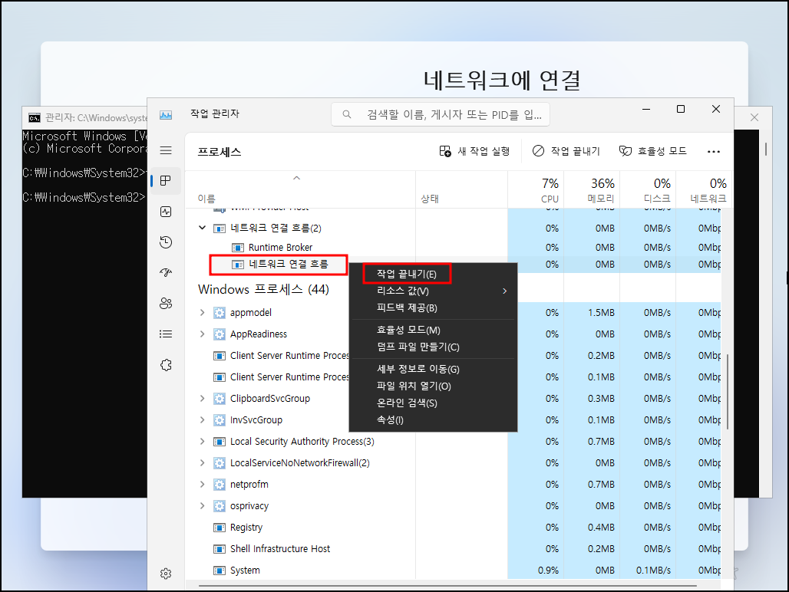The image size is (789, 592).
Task: Click the InvSvcGroup gear icon
Action: click(x=220, y=420)
